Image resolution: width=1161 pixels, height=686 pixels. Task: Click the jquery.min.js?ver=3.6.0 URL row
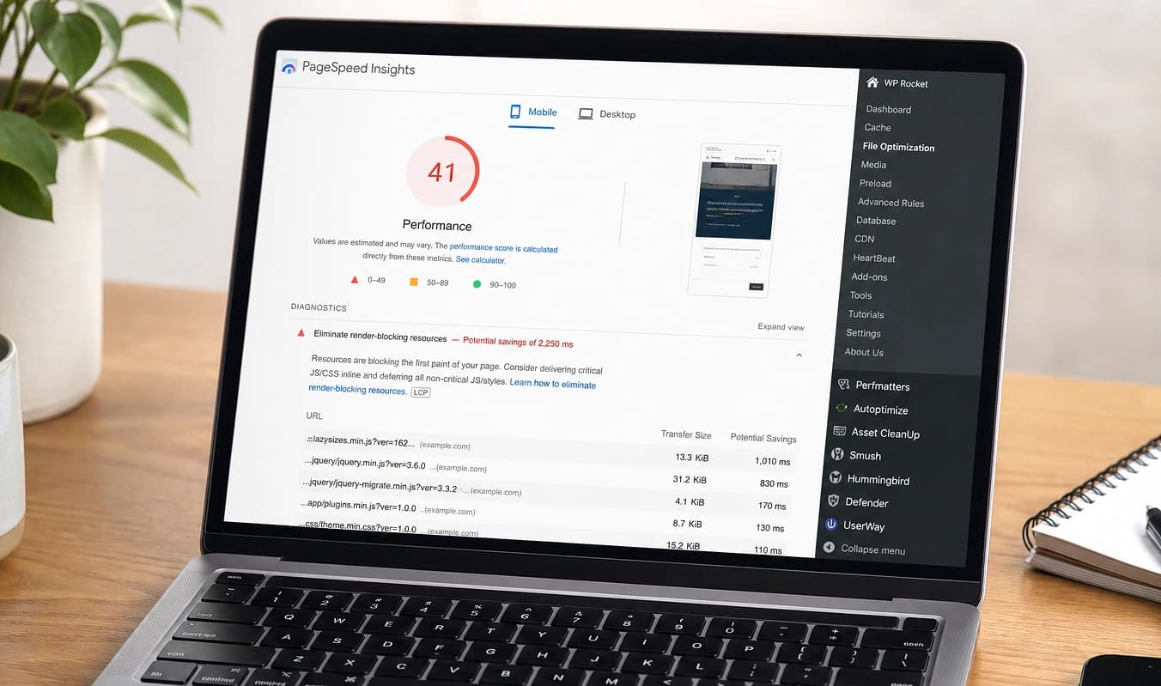coord(545,474)
